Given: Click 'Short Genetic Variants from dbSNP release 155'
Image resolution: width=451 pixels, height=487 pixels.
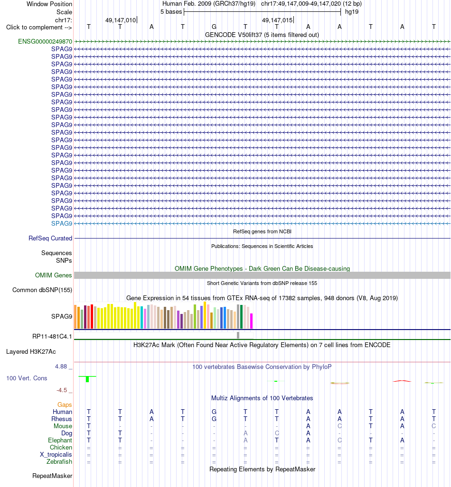Looking at the screenshot, I should click(262, 283).
